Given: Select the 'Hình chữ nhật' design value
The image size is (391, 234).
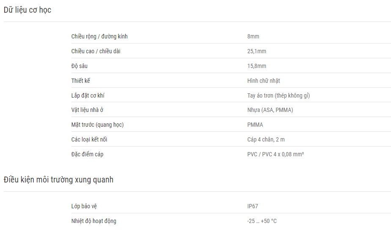Looking at the screenshot, I should tap(264, 81).
